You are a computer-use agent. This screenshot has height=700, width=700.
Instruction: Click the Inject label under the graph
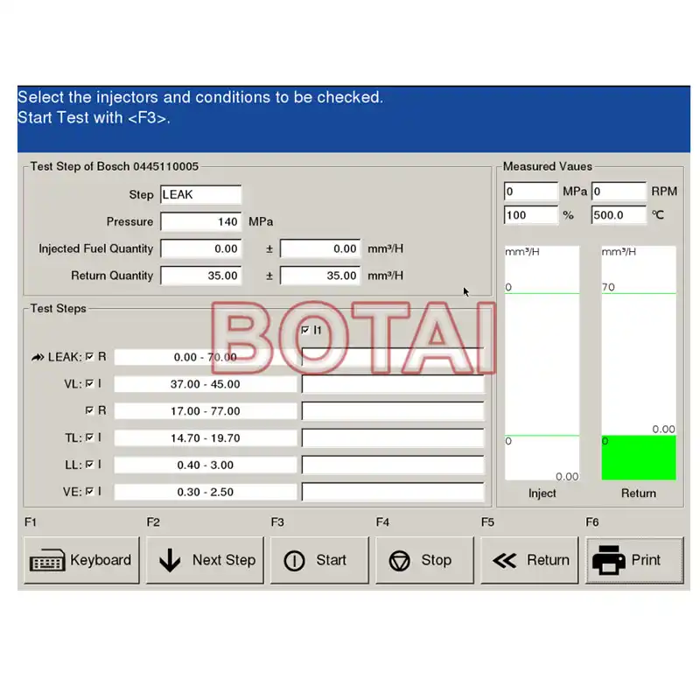click(x=542, y=493)
